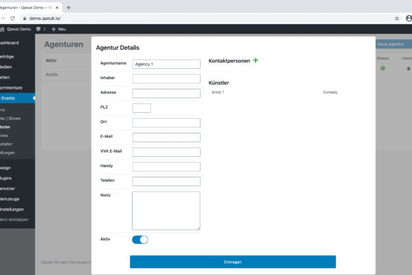412x275 pixels.
Task: Reload the page in the browser
Action: 12,18
